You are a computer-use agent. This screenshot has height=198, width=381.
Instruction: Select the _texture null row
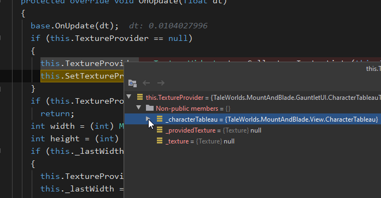[x=253, y=141]
